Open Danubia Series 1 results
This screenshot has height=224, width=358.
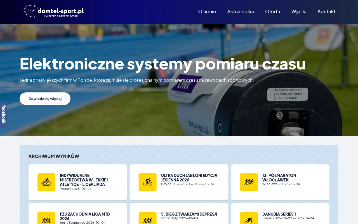[279, 214]
